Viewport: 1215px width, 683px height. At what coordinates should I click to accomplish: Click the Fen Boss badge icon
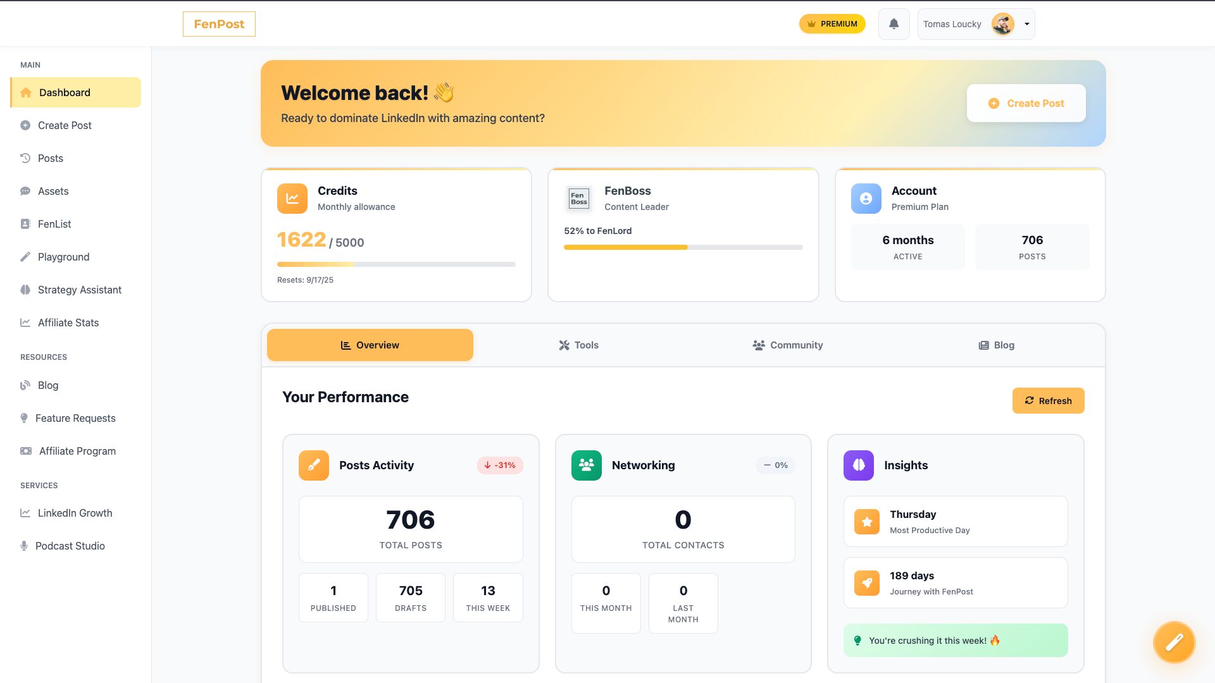point(578,199)
